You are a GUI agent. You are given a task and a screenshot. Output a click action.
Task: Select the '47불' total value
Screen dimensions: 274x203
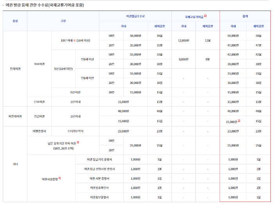(x=258, y=45)
